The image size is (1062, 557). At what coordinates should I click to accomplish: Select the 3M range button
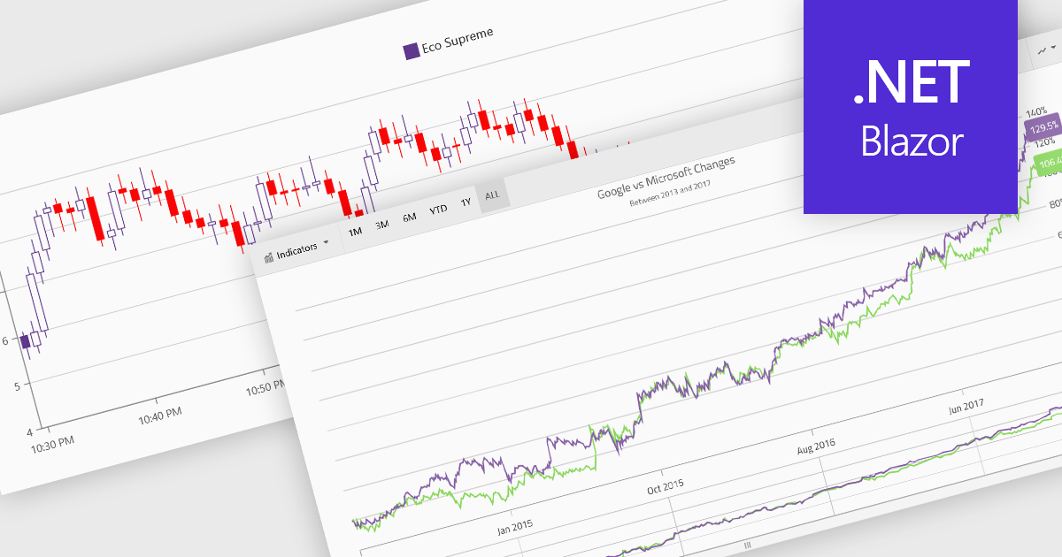point(382,225)
